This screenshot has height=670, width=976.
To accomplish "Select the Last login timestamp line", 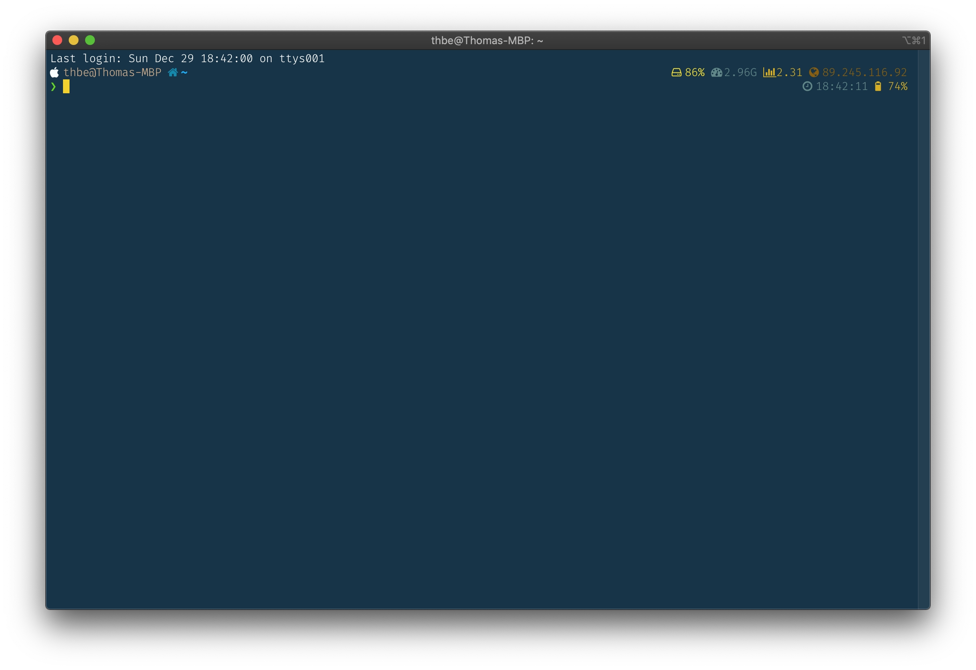I will [x=187, y=58].
